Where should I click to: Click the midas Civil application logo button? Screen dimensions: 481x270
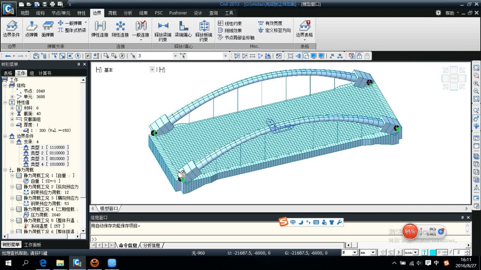tap(9, 9)
